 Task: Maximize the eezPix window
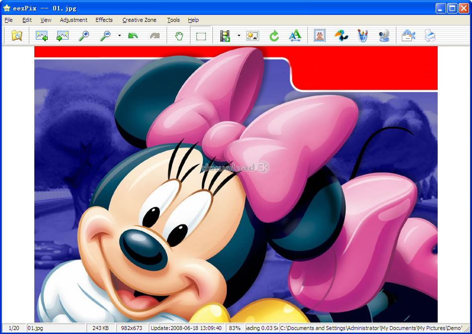(453, 8)
